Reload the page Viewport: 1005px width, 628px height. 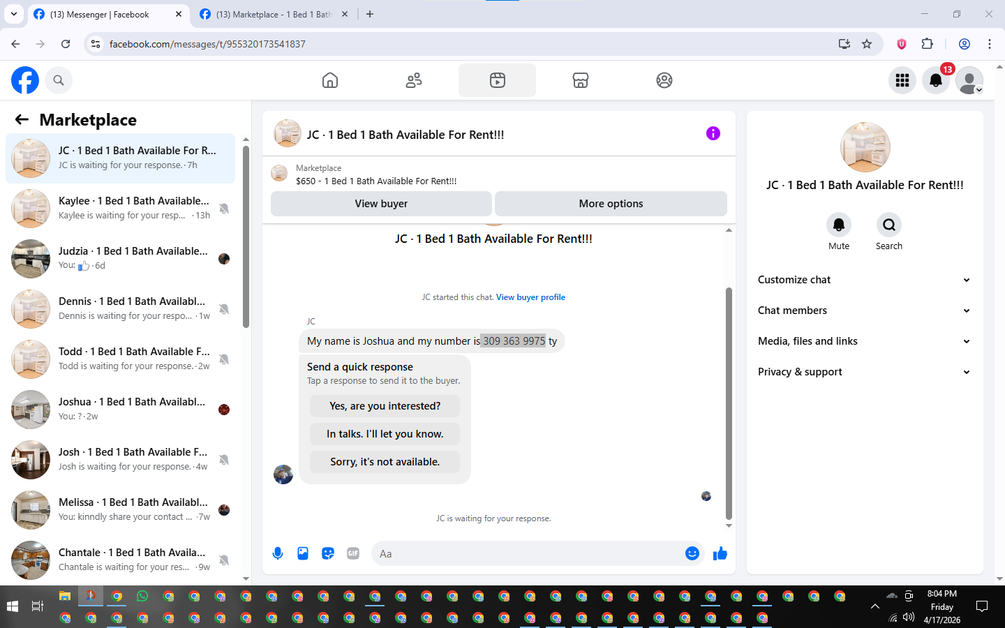(66, 44)
